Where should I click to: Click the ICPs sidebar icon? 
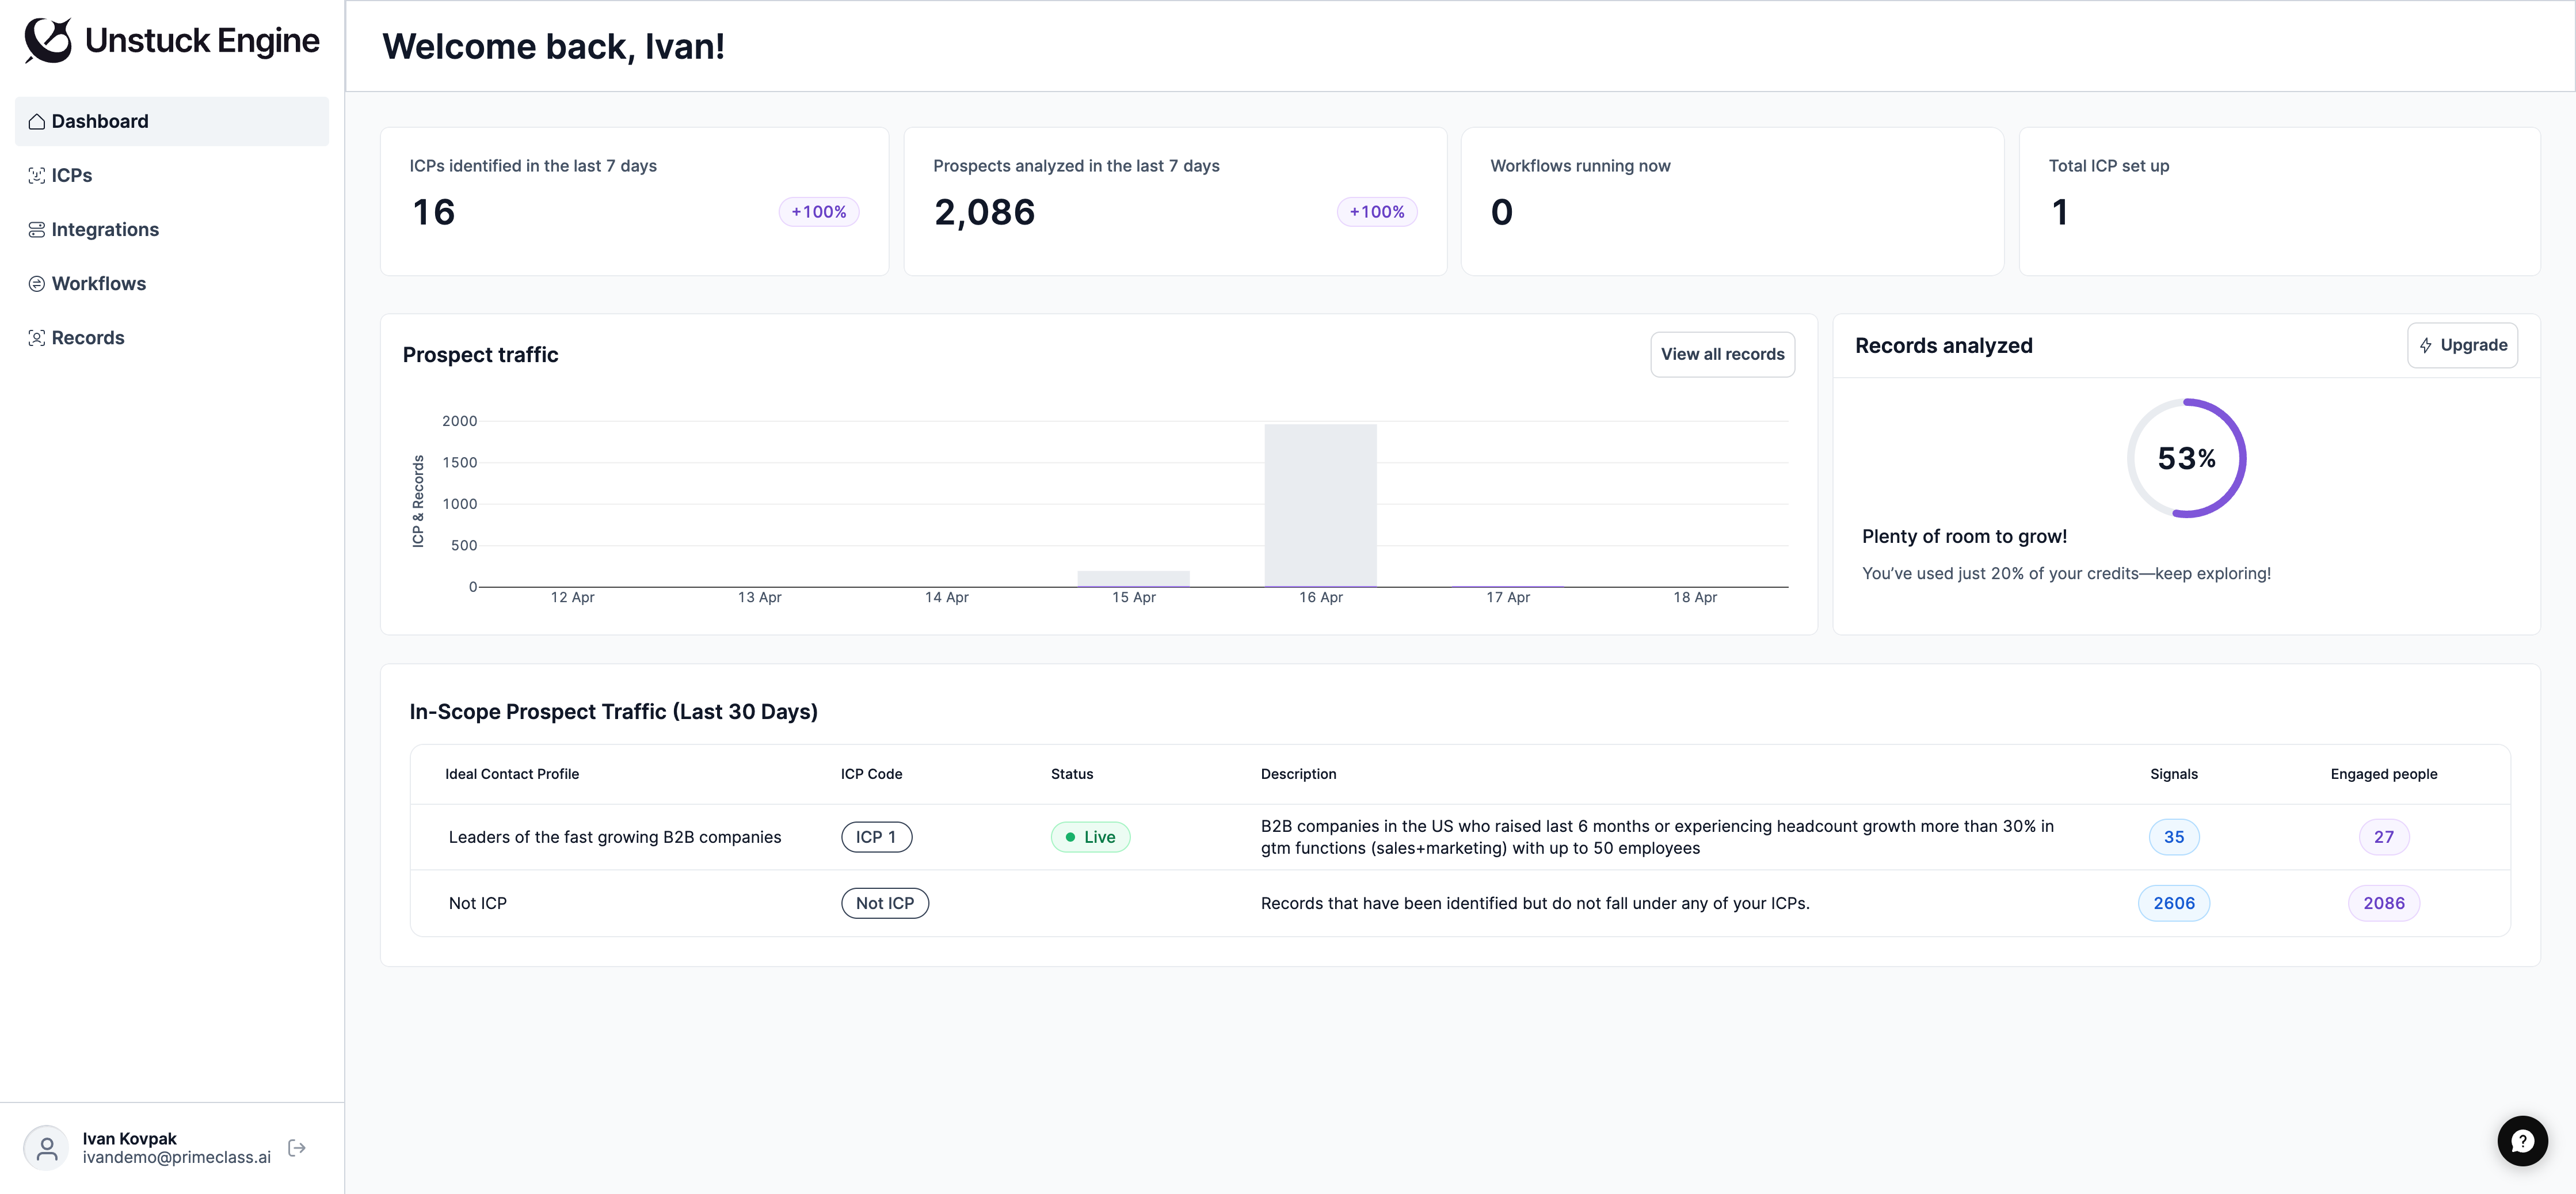click(x=37, y=176)
